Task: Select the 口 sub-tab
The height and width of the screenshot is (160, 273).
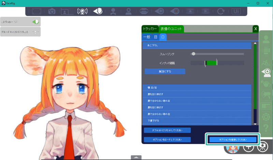Action: 163,37
